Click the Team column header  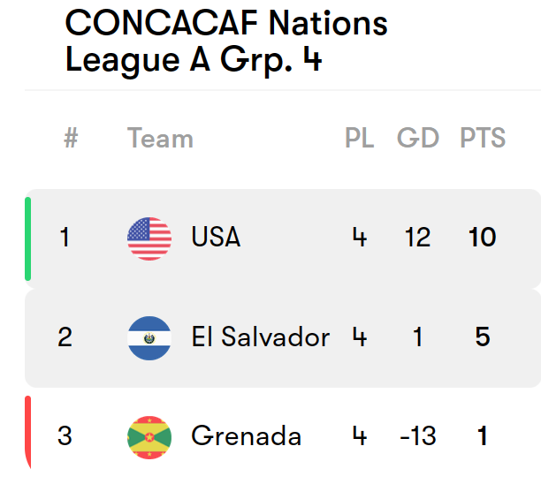(x=160, y=139)
